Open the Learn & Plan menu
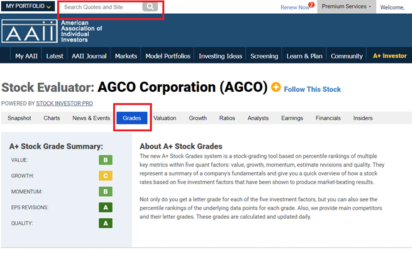Image resolution: width=412 pixels, height=254 pixels. pyautogui.click(x=304, y=56)
